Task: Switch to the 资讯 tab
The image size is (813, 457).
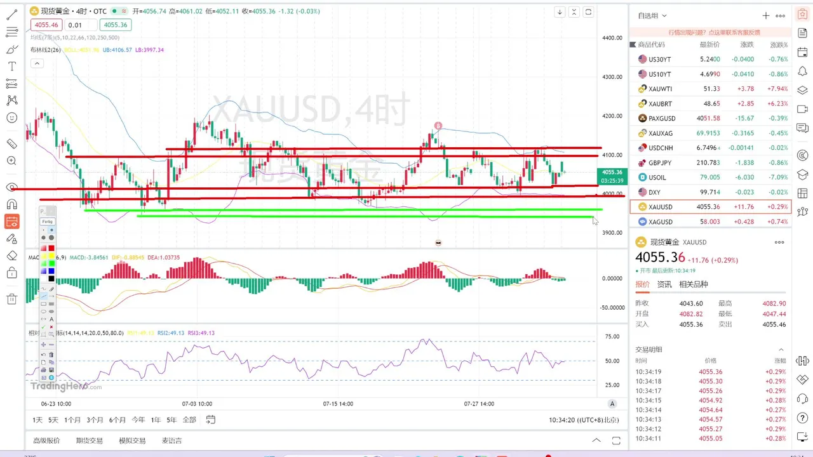Action: (x=664, y=284)
